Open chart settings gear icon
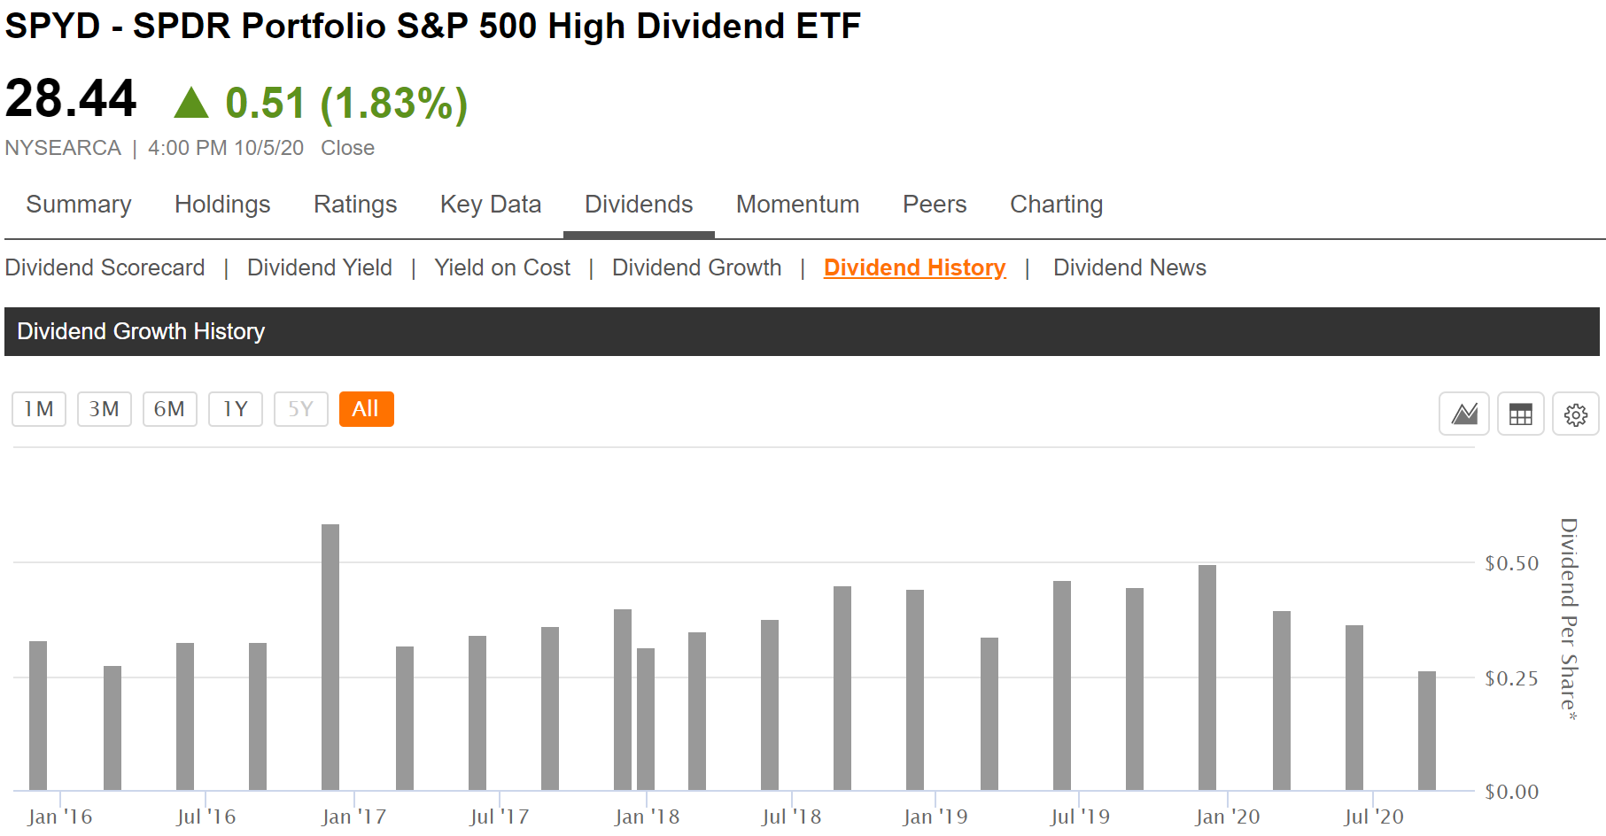This screenshot has width=1606, height=836. 1576,414
